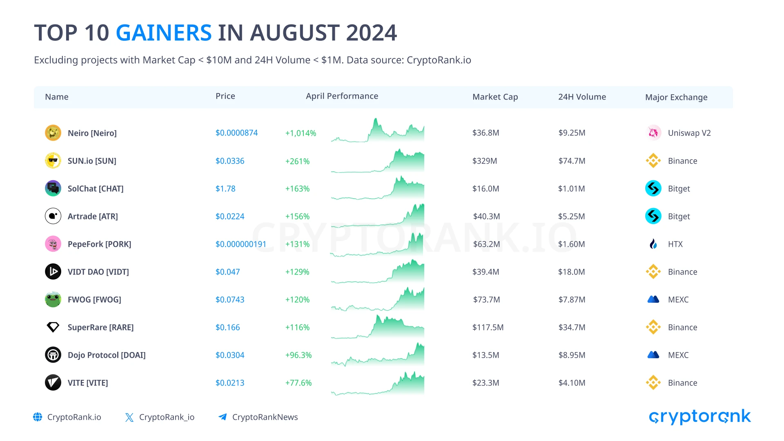Click the Neiro [Neiro] name text
The height and width of the screenshot is (441, 784).
click(x=92, y=133)
